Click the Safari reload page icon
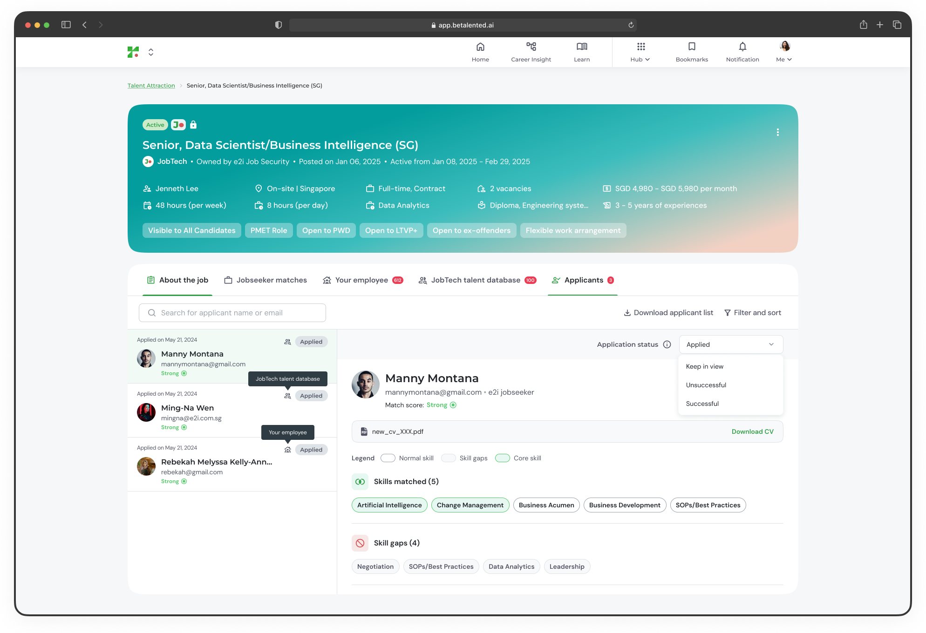926x633 pixels. (x=631, y=25)
